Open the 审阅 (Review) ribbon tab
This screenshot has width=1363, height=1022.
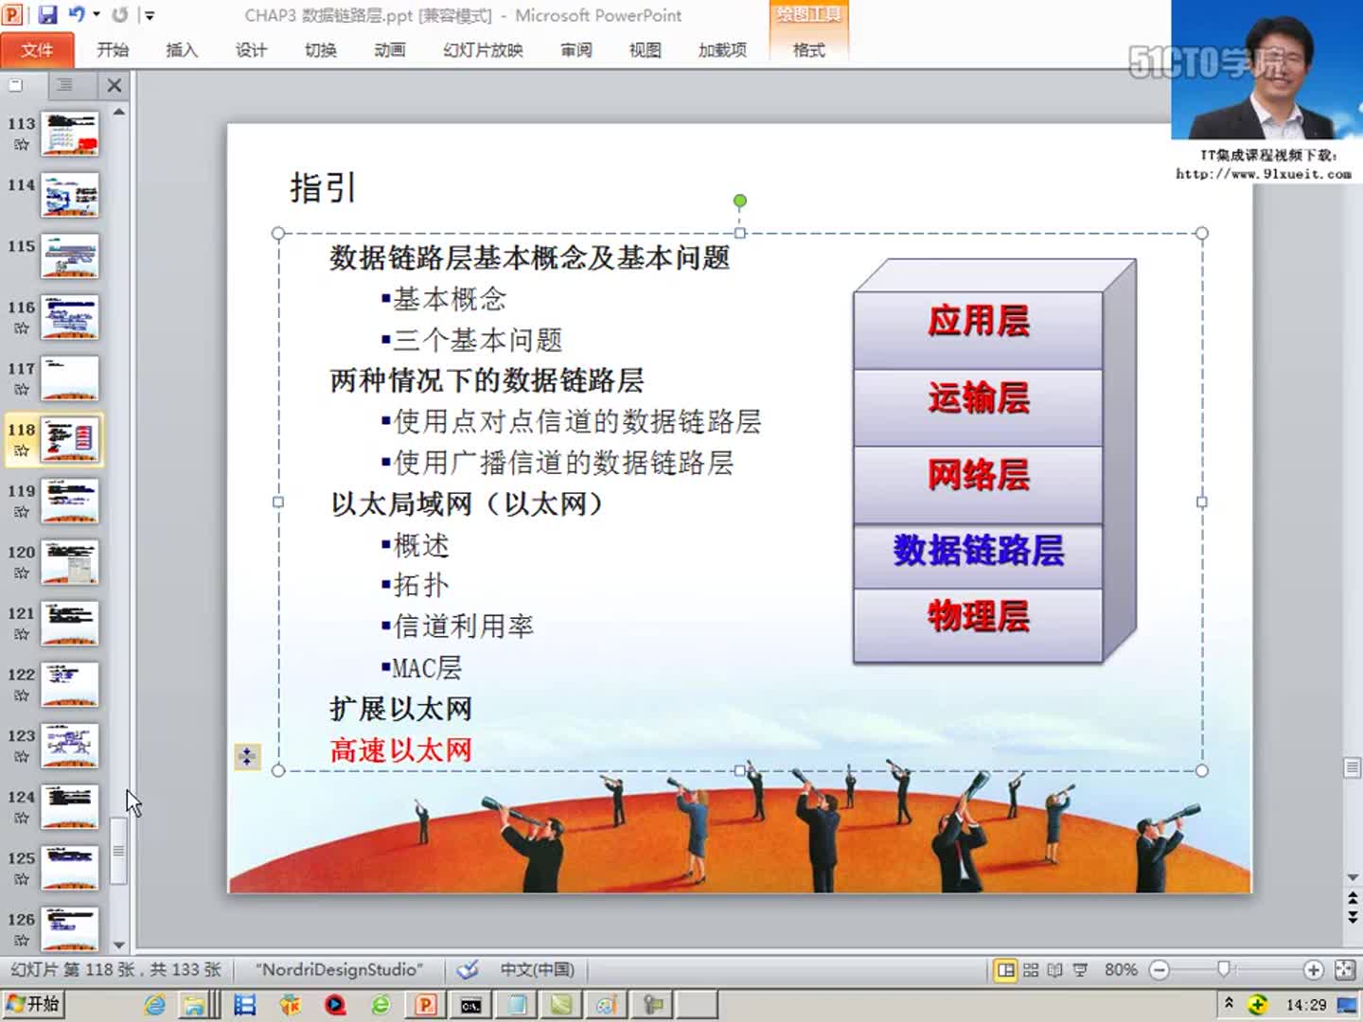click(x=575, y=49)
